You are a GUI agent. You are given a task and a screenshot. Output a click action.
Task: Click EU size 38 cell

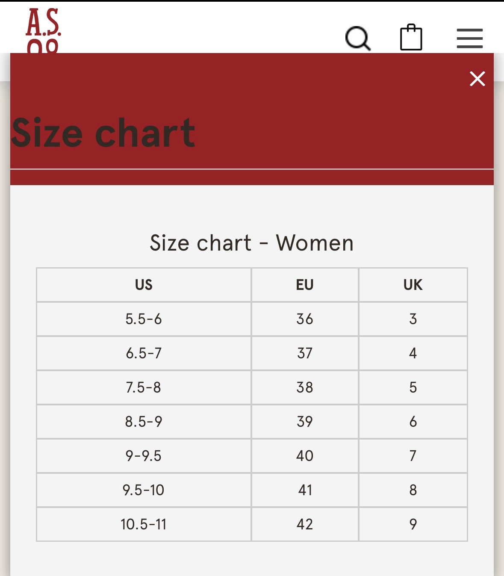[305, 387]
